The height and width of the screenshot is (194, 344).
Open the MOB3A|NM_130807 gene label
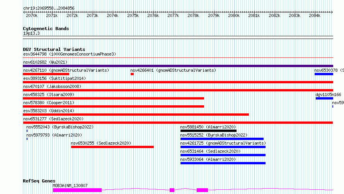[70, 186]
